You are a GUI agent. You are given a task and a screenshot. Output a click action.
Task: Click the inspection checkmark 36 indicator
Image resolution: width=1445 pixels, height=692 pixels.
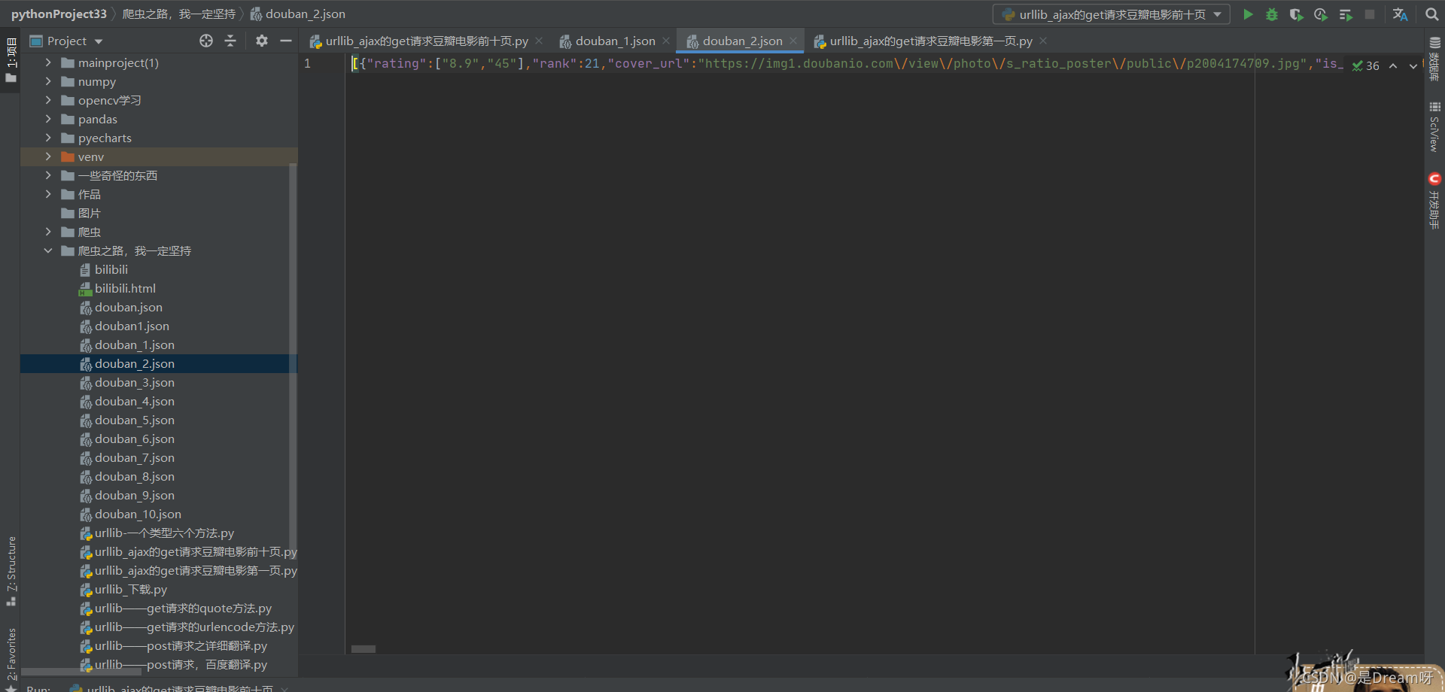[1365, 65]
